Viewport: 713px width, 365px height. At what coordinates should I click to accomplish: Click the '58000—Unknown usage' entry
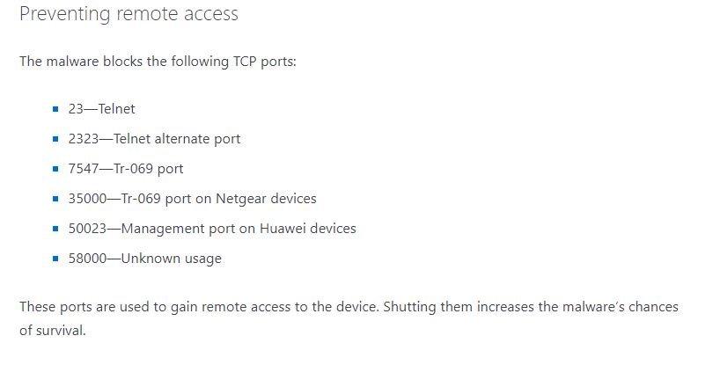(144, 259)
